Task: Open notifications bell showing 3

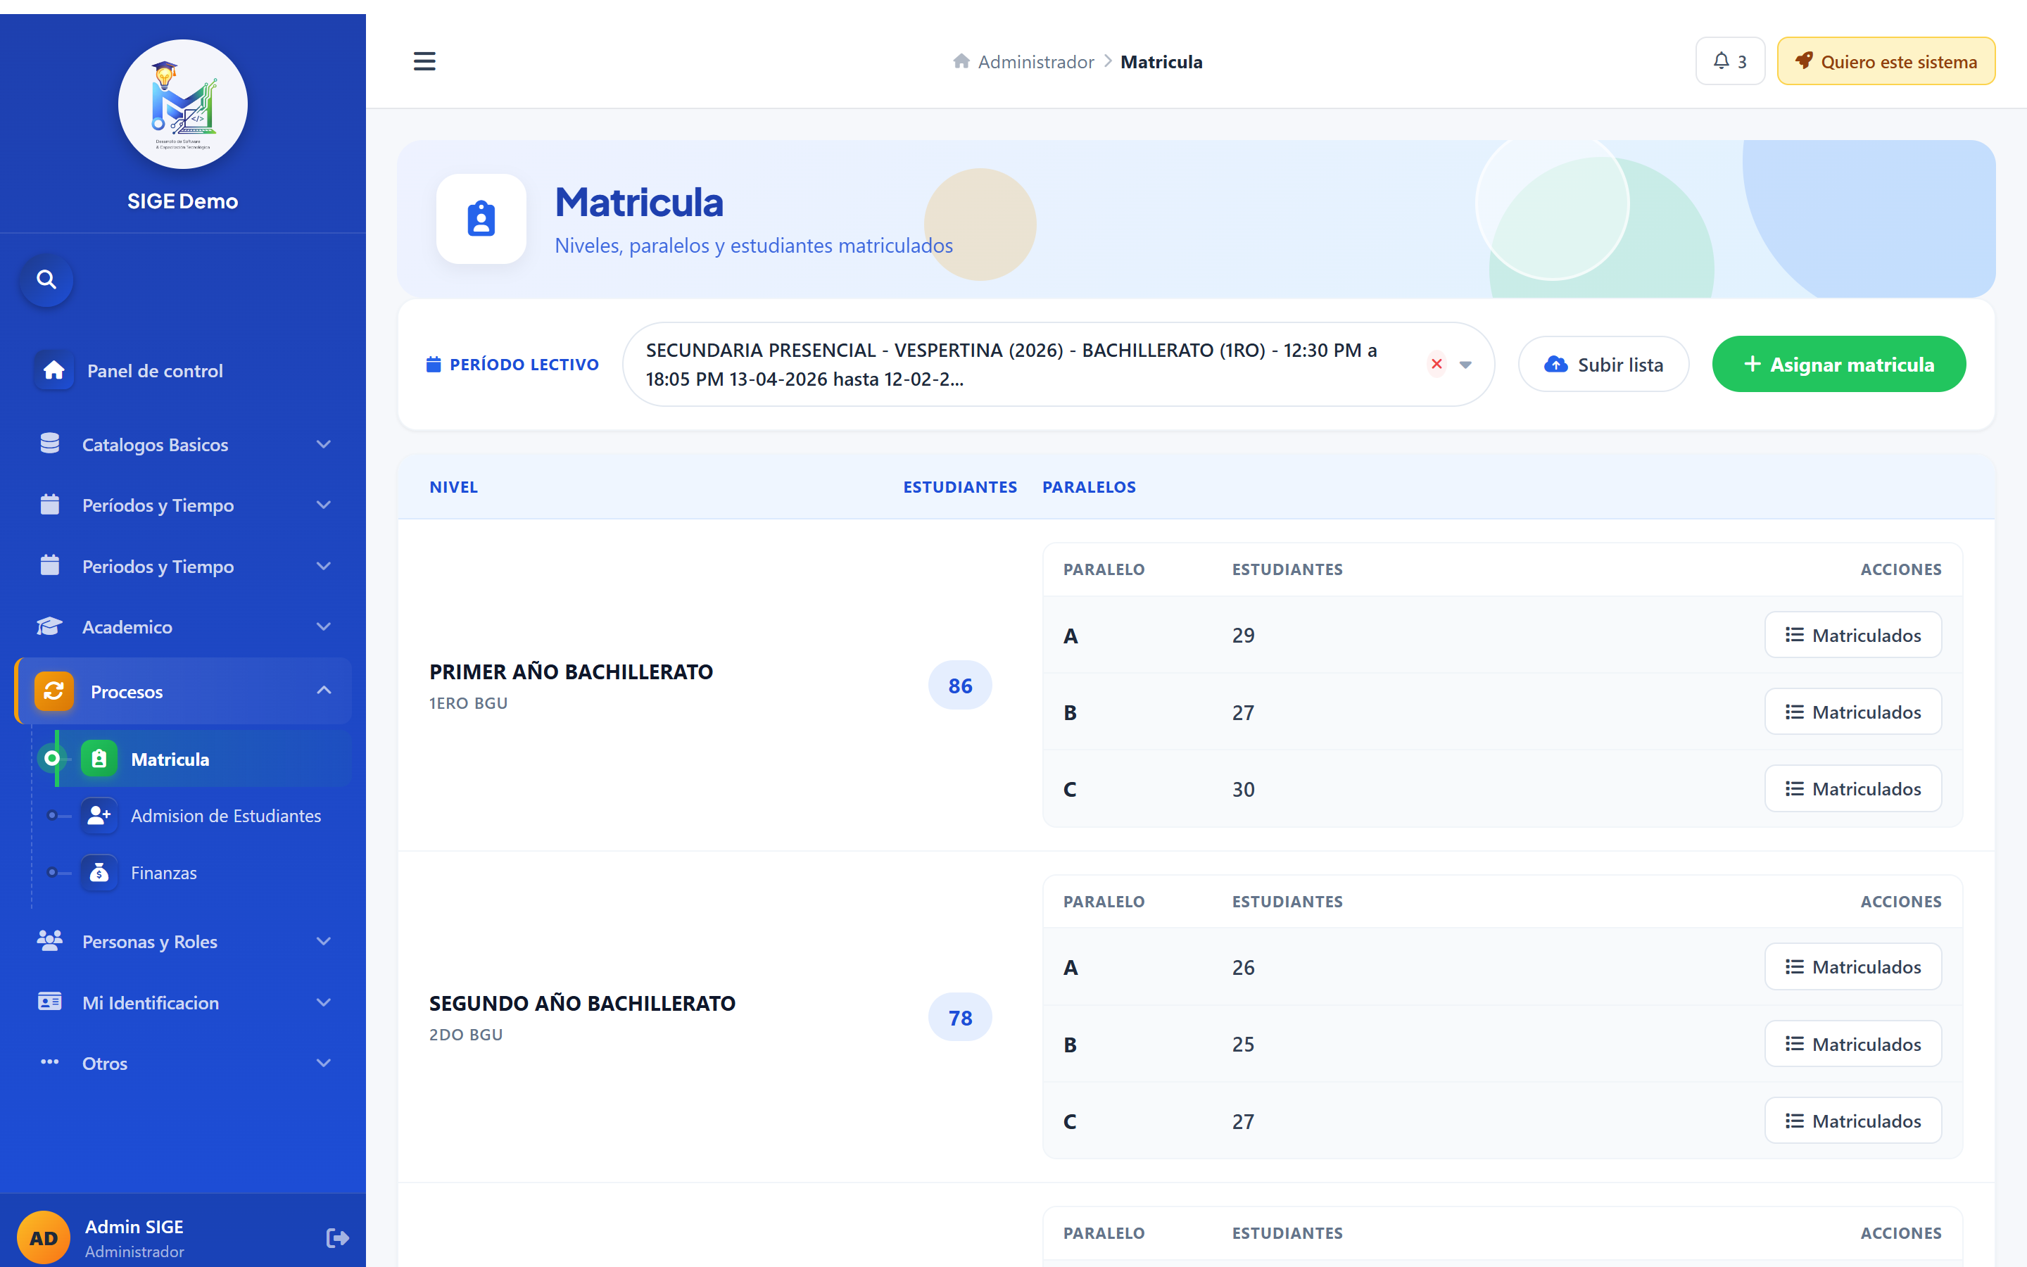Action: 1730,61
